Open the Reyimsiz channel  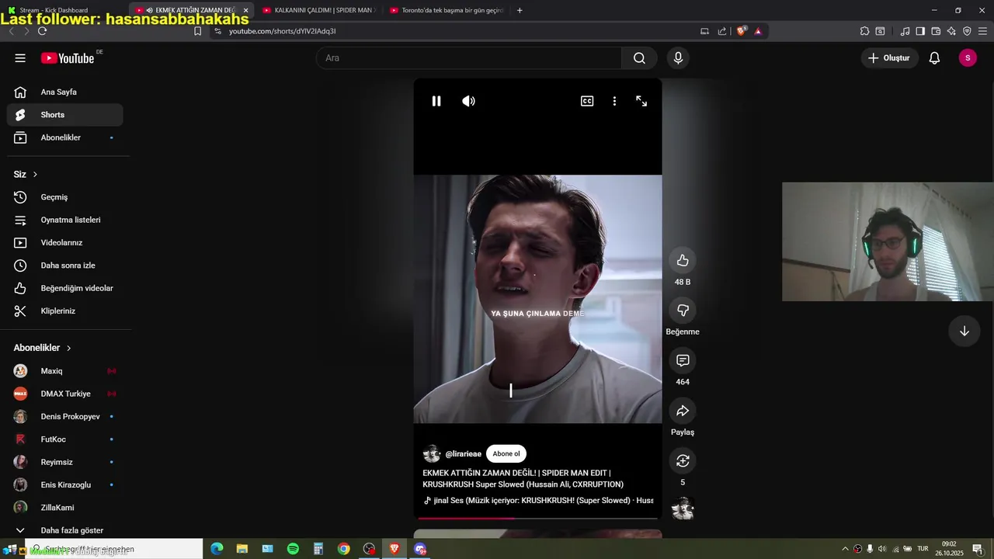[x=65, y=462]
